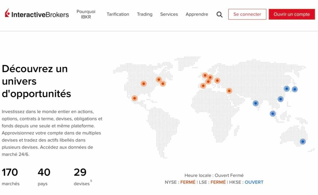This screenshot has width=318, height=195.
Task: Open the Trading menu
Action: click(x=145, y=14)
